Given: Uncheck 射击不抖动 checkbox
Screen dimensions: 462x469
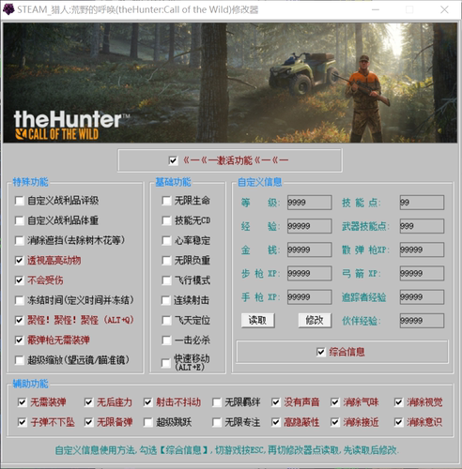Looking at the screenshot, I should pos(147,402).
